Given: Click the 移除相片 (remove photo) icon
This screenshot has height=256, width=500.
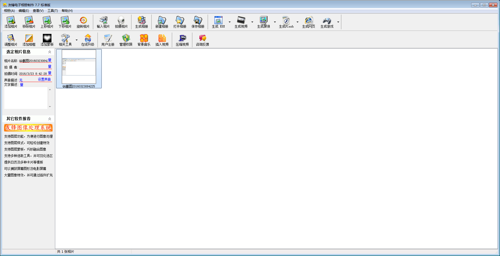Looking at the screenshot, I should click(x=29, y=22).
